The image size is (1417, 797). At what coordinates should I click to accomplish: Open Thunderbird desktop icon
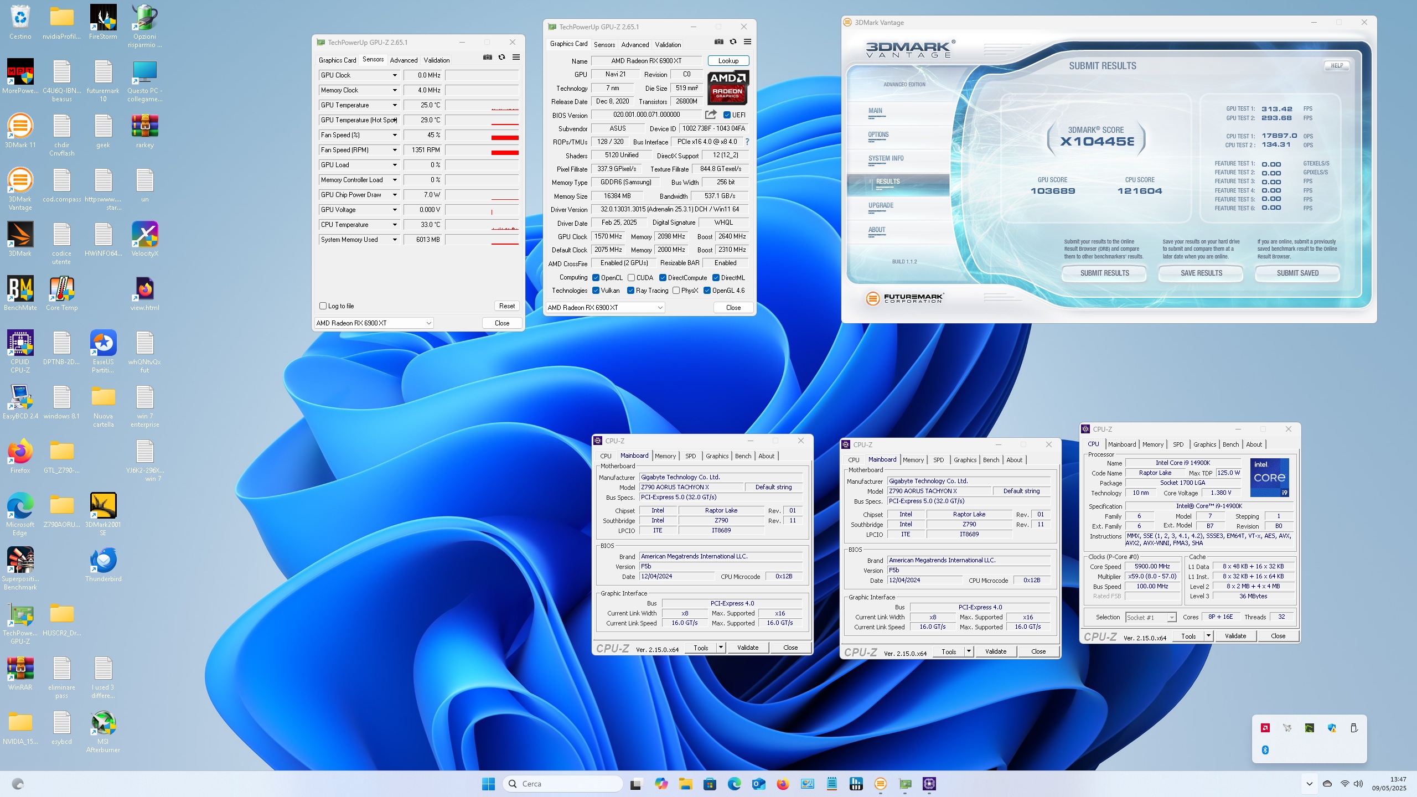point(103,565)
